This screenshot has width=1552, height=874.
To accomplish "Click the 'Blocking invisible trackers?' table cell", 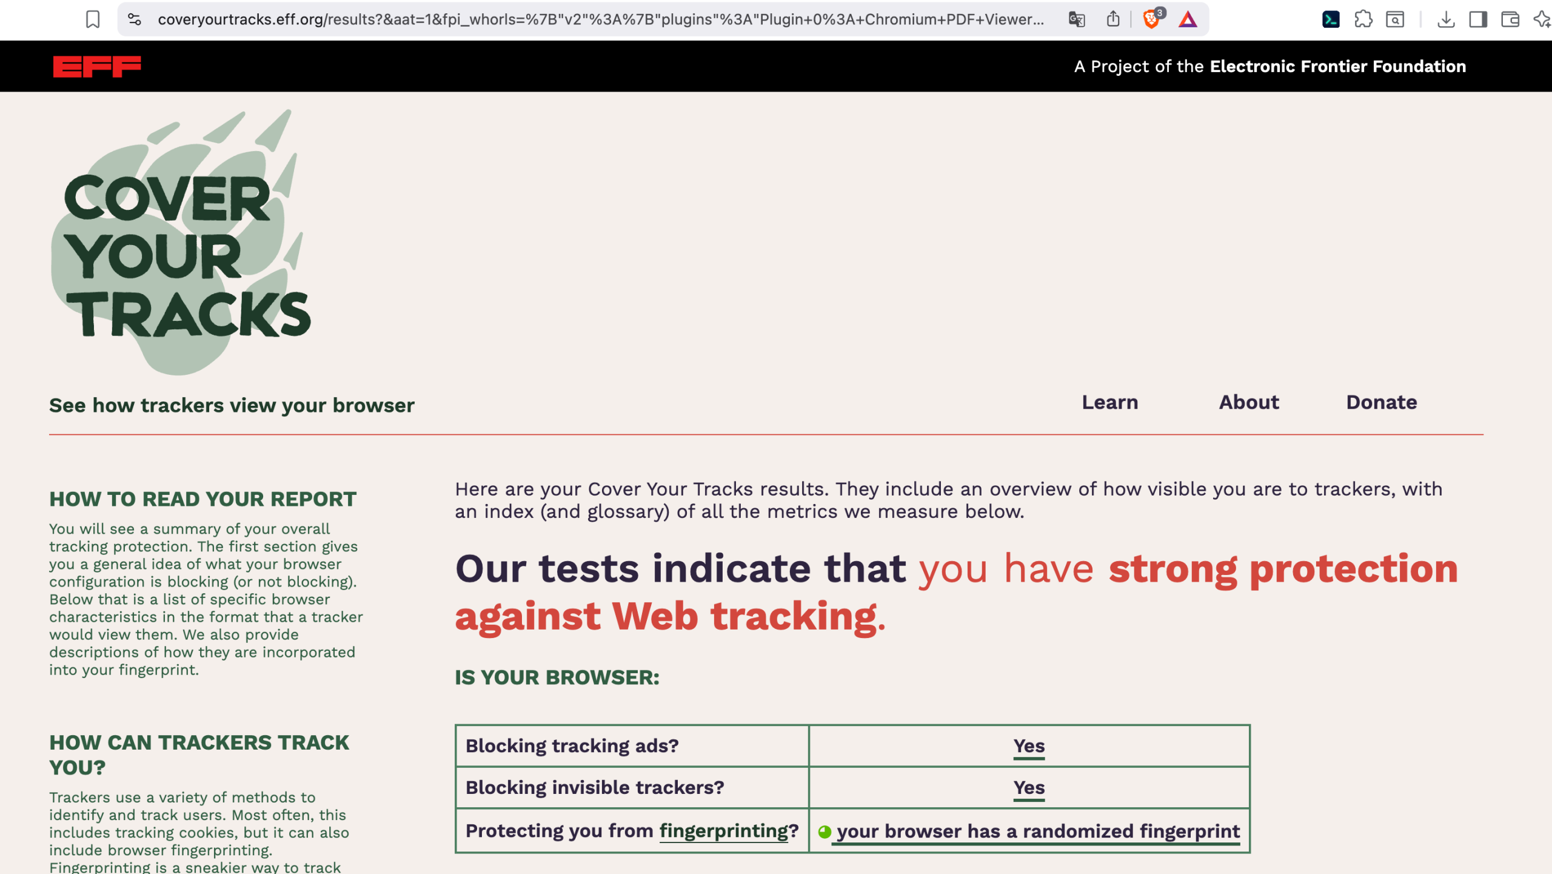I will pos(632,788).
